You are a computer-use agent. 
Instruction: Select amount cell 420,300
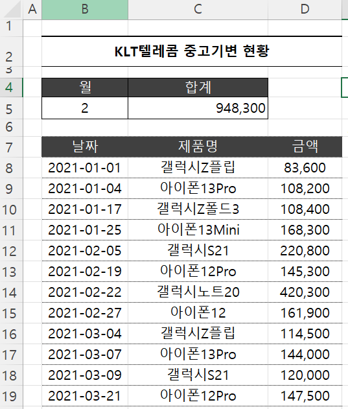[305, 292]
